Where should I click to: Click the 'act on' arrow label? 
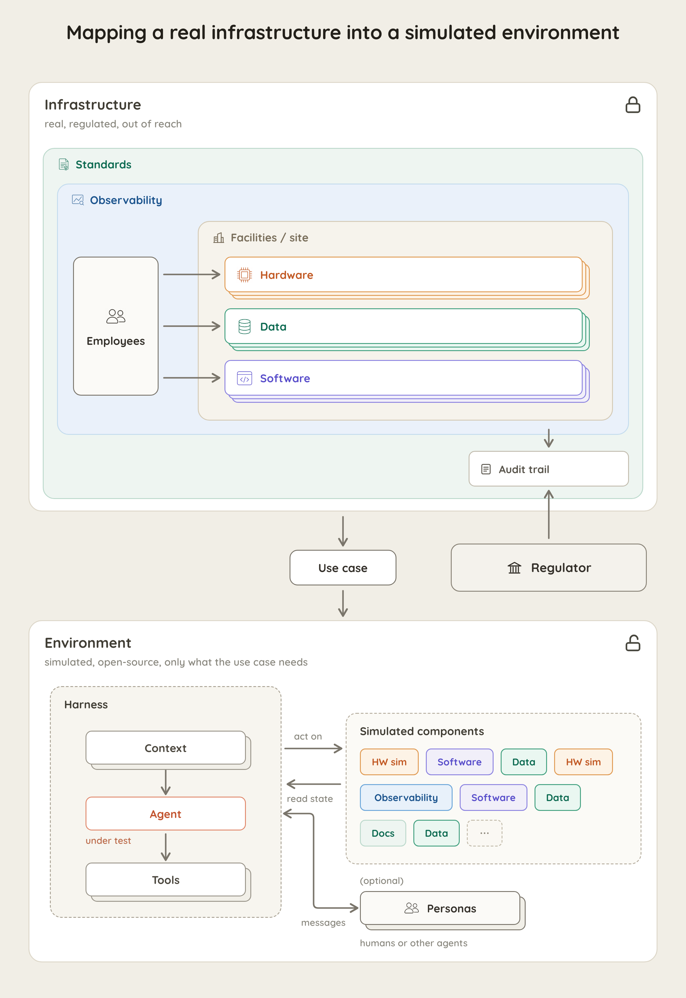point(308,736)
